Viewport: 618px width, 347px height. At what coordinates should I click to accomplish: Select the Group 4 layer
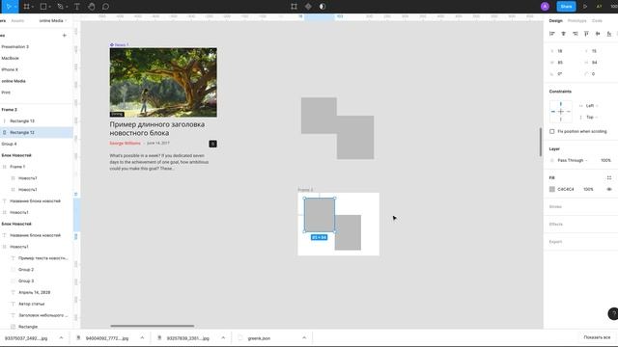[37, 144]
